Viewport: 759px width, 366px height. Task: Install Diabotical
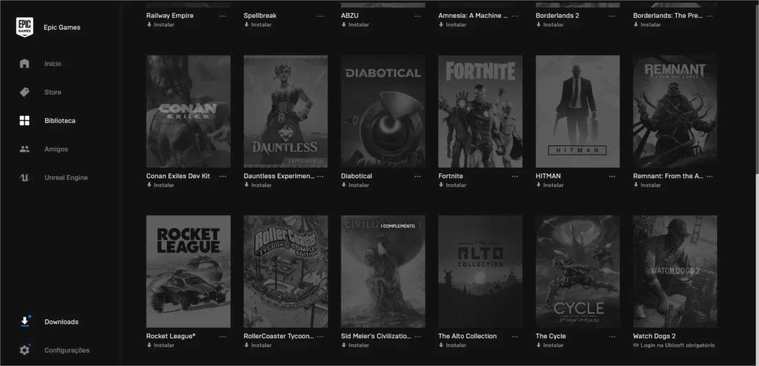(x=355, y=185)
